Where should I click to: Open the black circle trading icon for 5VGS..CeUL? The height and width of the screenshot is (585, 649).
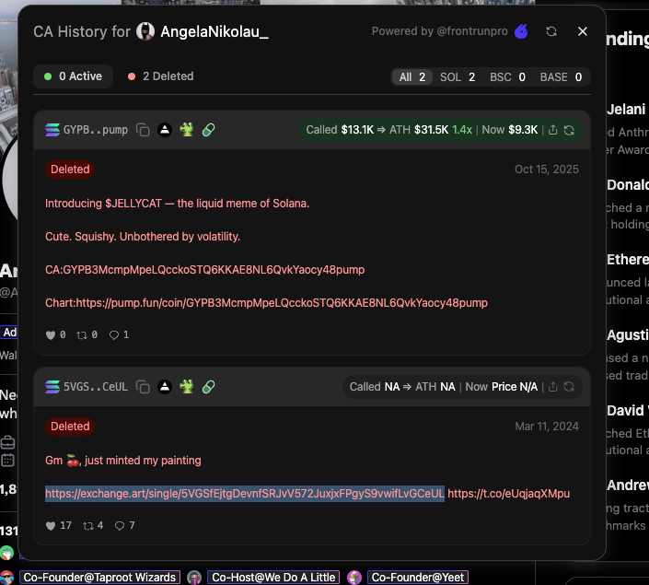coord(165,387)
